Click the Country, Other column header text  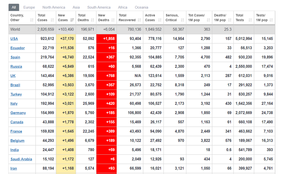[17, 18]
